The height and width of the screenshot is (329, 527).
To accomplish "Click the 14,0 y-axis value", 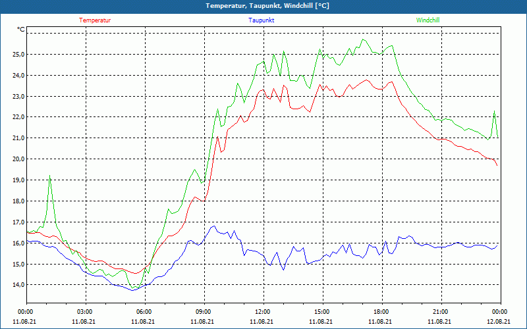I will point(19,285).
